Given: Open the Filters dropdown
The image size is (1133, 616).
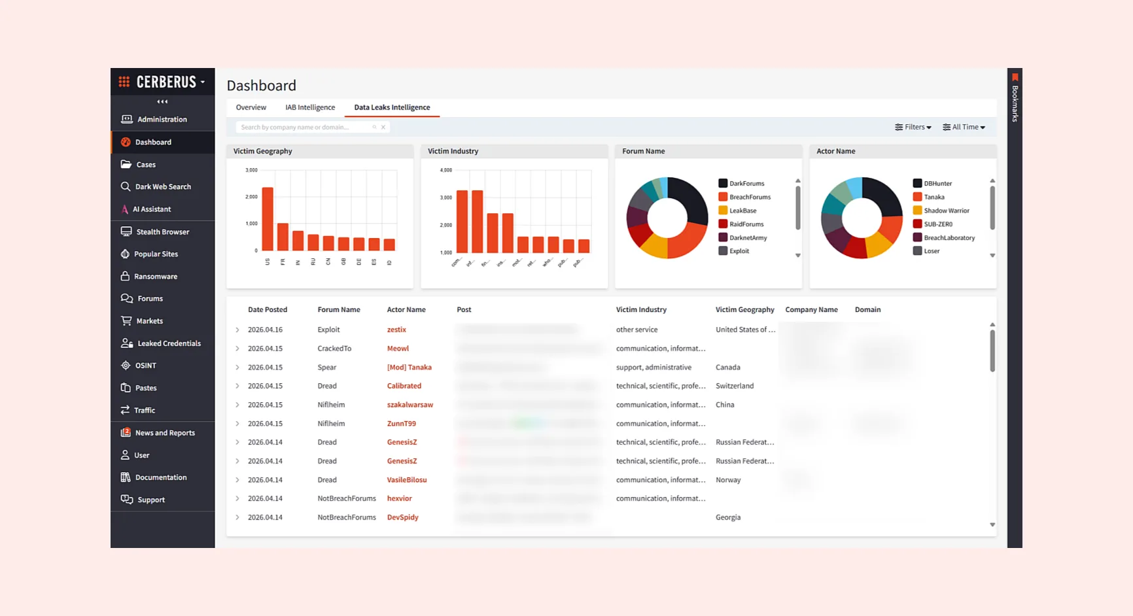Looking at the screenshot, I should point(913,127).
